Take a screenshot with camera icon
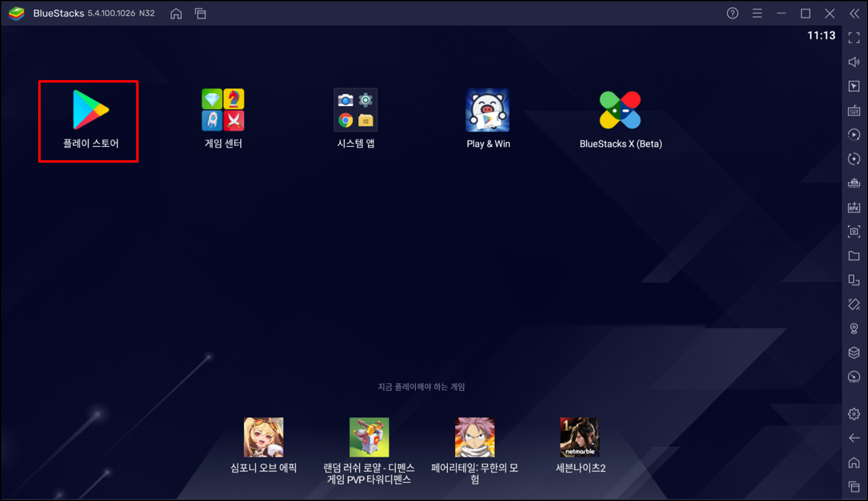The image size is (868, 501). [x=854, y=232]
